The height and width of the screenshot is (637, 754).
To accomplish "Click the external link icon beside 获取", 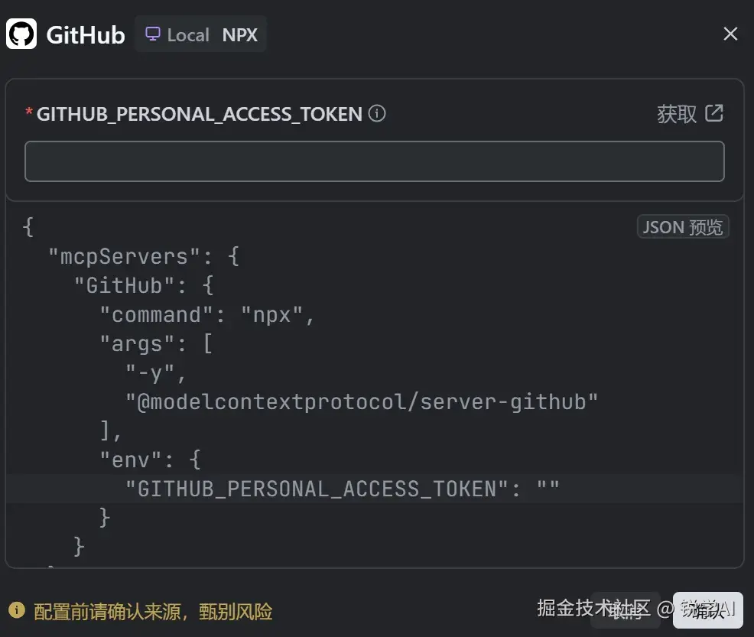I will pyautogui.click(x=713, y=113).
